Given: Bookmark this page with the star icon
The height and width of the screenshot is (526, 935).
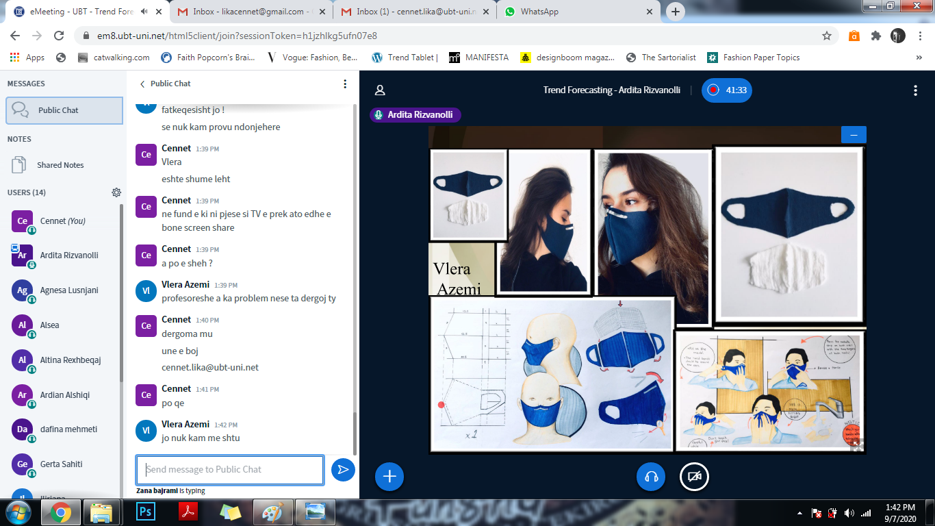Looking at the screenshot, I should point(827,36).
